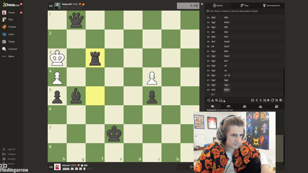308x173 pixels.
Task: Click the small gear above the board
Action: click(202, 4)
